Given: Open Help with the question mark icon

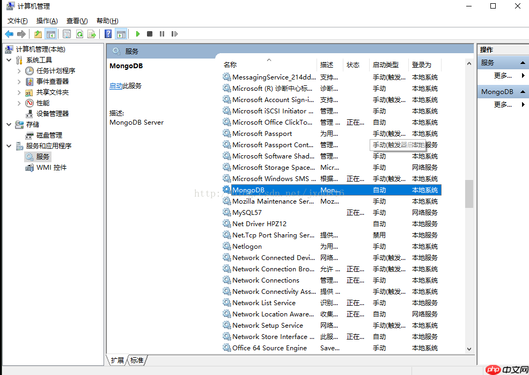Looking at the screenshot, I should click(x=108, y=34).
